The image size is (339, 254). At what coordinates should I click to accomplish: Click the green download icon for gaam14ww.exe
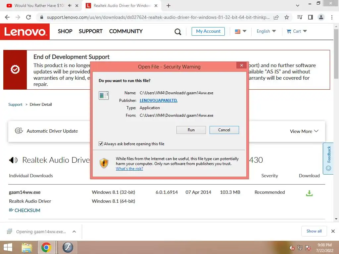click(310, 193)
